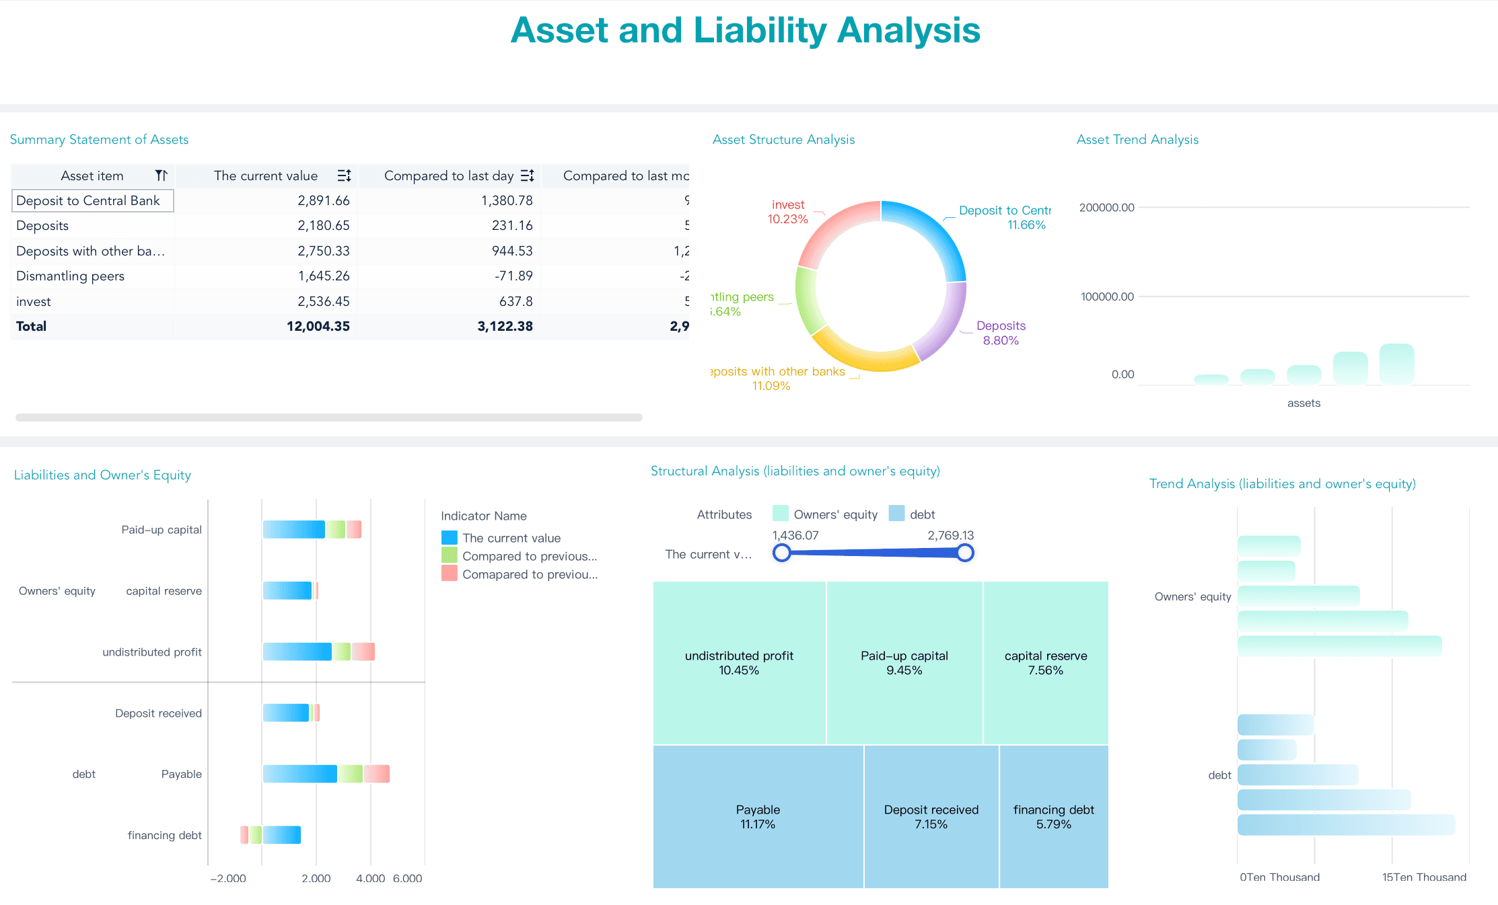Click the Asset item filter-sort icon
This screenshot has width=1498, height=905.
(161, 175)
